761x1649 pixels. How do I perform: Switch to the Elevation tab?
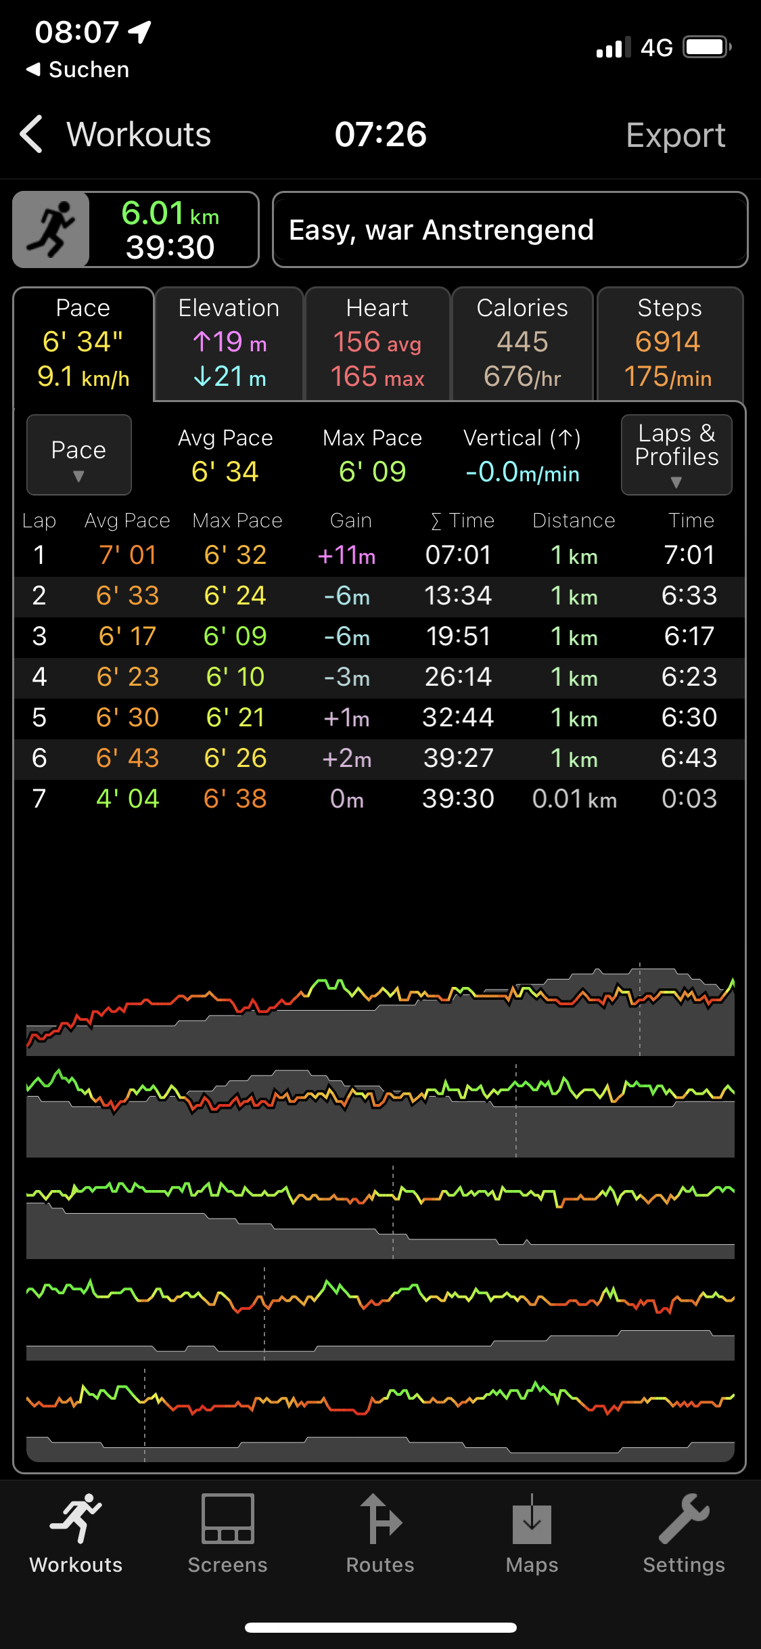pyautogui.click(x=229, y=344)
